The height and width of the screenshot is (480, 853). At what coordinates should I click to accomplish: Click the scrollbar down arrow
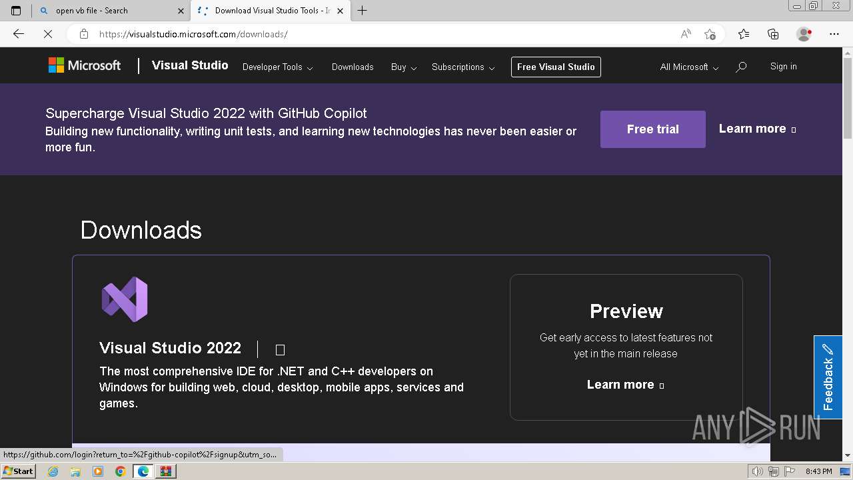pos(847,455)
